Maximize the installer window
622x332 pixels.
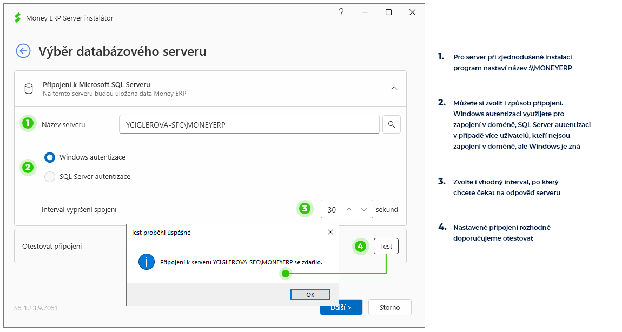click(x=389, y=12)
